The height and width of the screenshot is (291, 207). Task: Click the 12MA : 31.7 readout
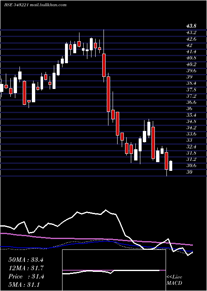point(26,268)
